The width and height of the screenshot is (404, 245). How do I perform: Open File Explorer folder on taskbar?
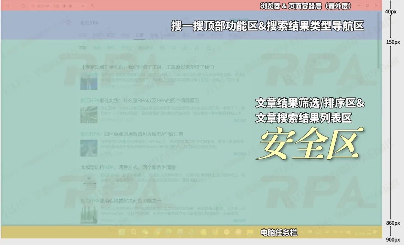250,232
